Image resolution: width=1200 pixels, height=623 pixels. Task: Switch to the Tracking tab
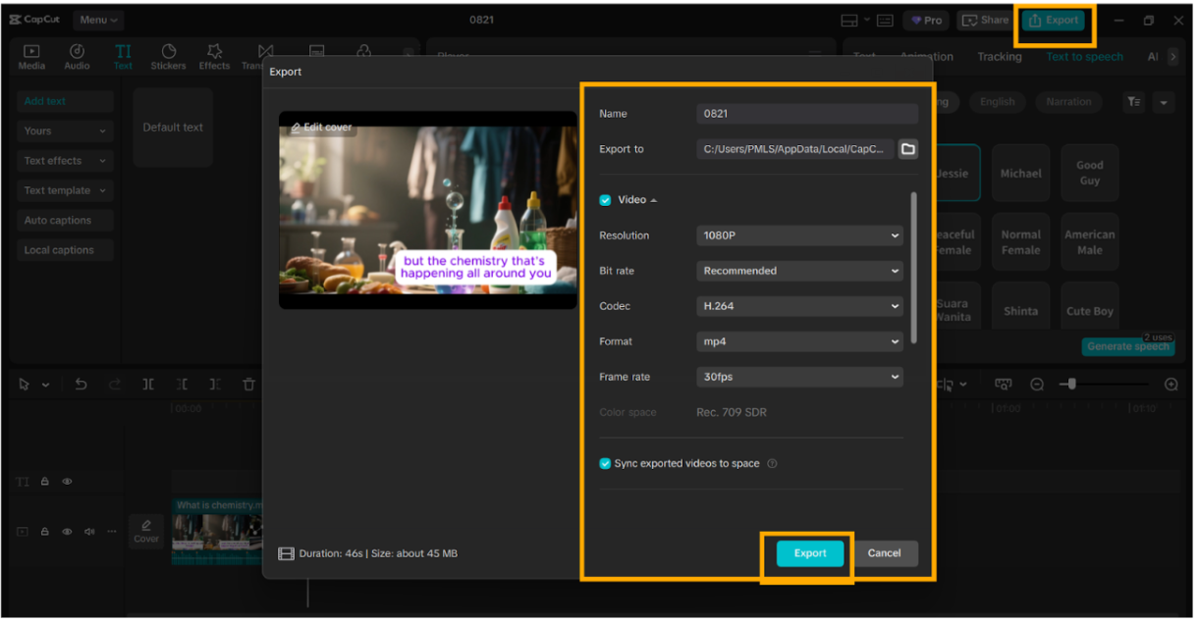click(x=999, y=57)
